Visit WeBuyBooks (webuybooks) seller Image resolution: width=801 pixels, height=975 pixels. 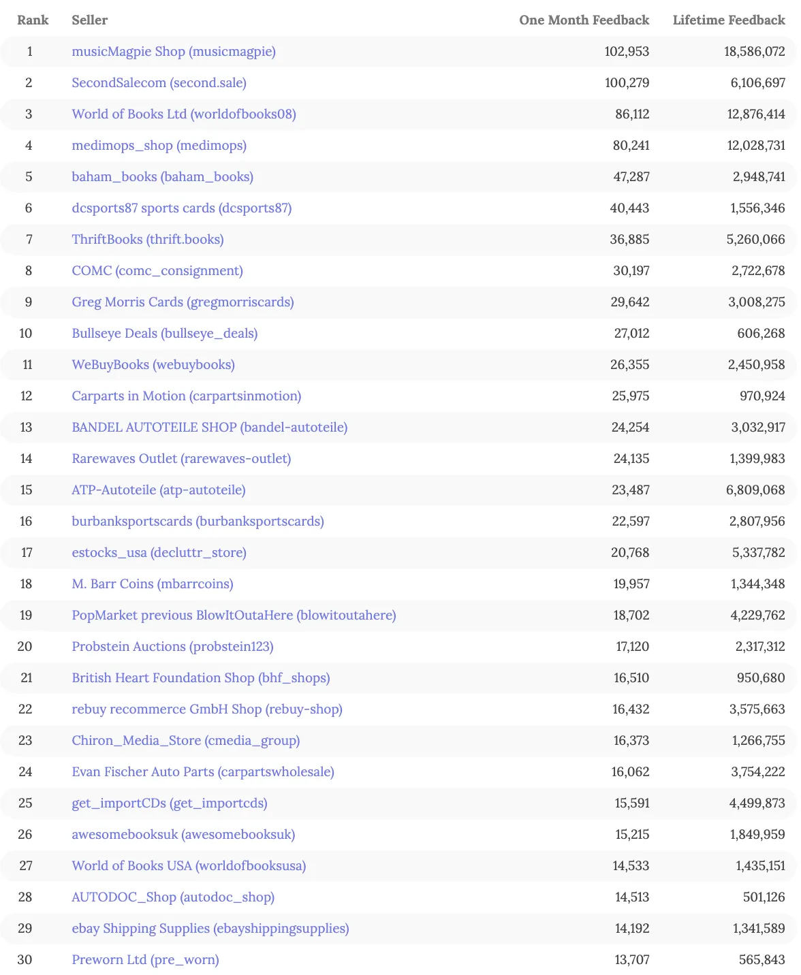[153, 365]
